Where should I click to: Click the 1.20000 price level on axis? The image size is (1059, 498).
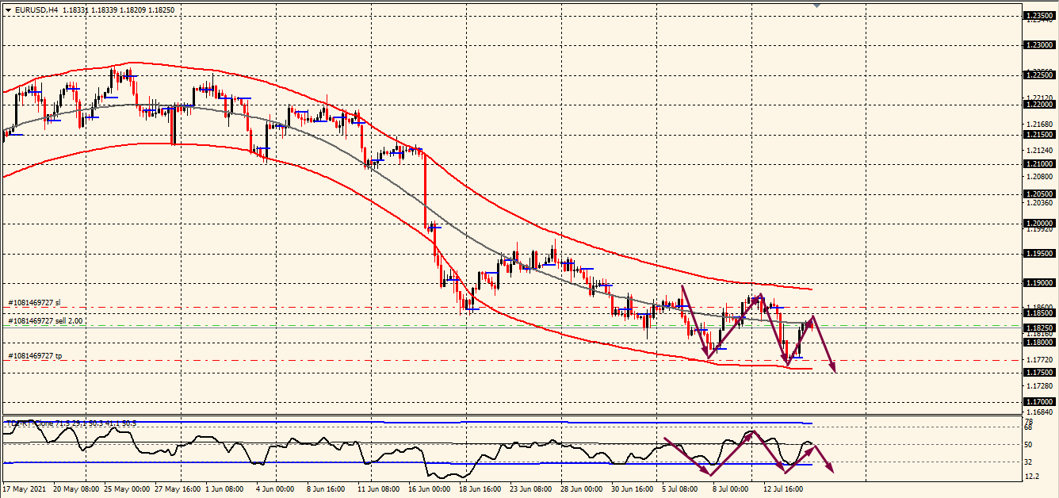coord(1039,224)
